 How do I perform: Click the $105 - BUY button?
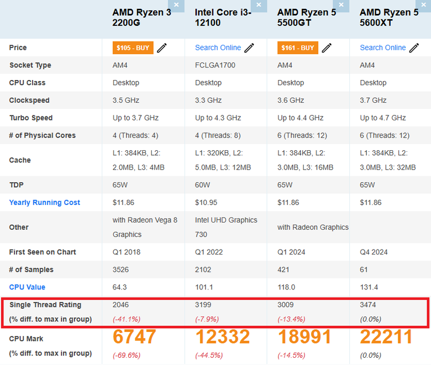(133, 48)
